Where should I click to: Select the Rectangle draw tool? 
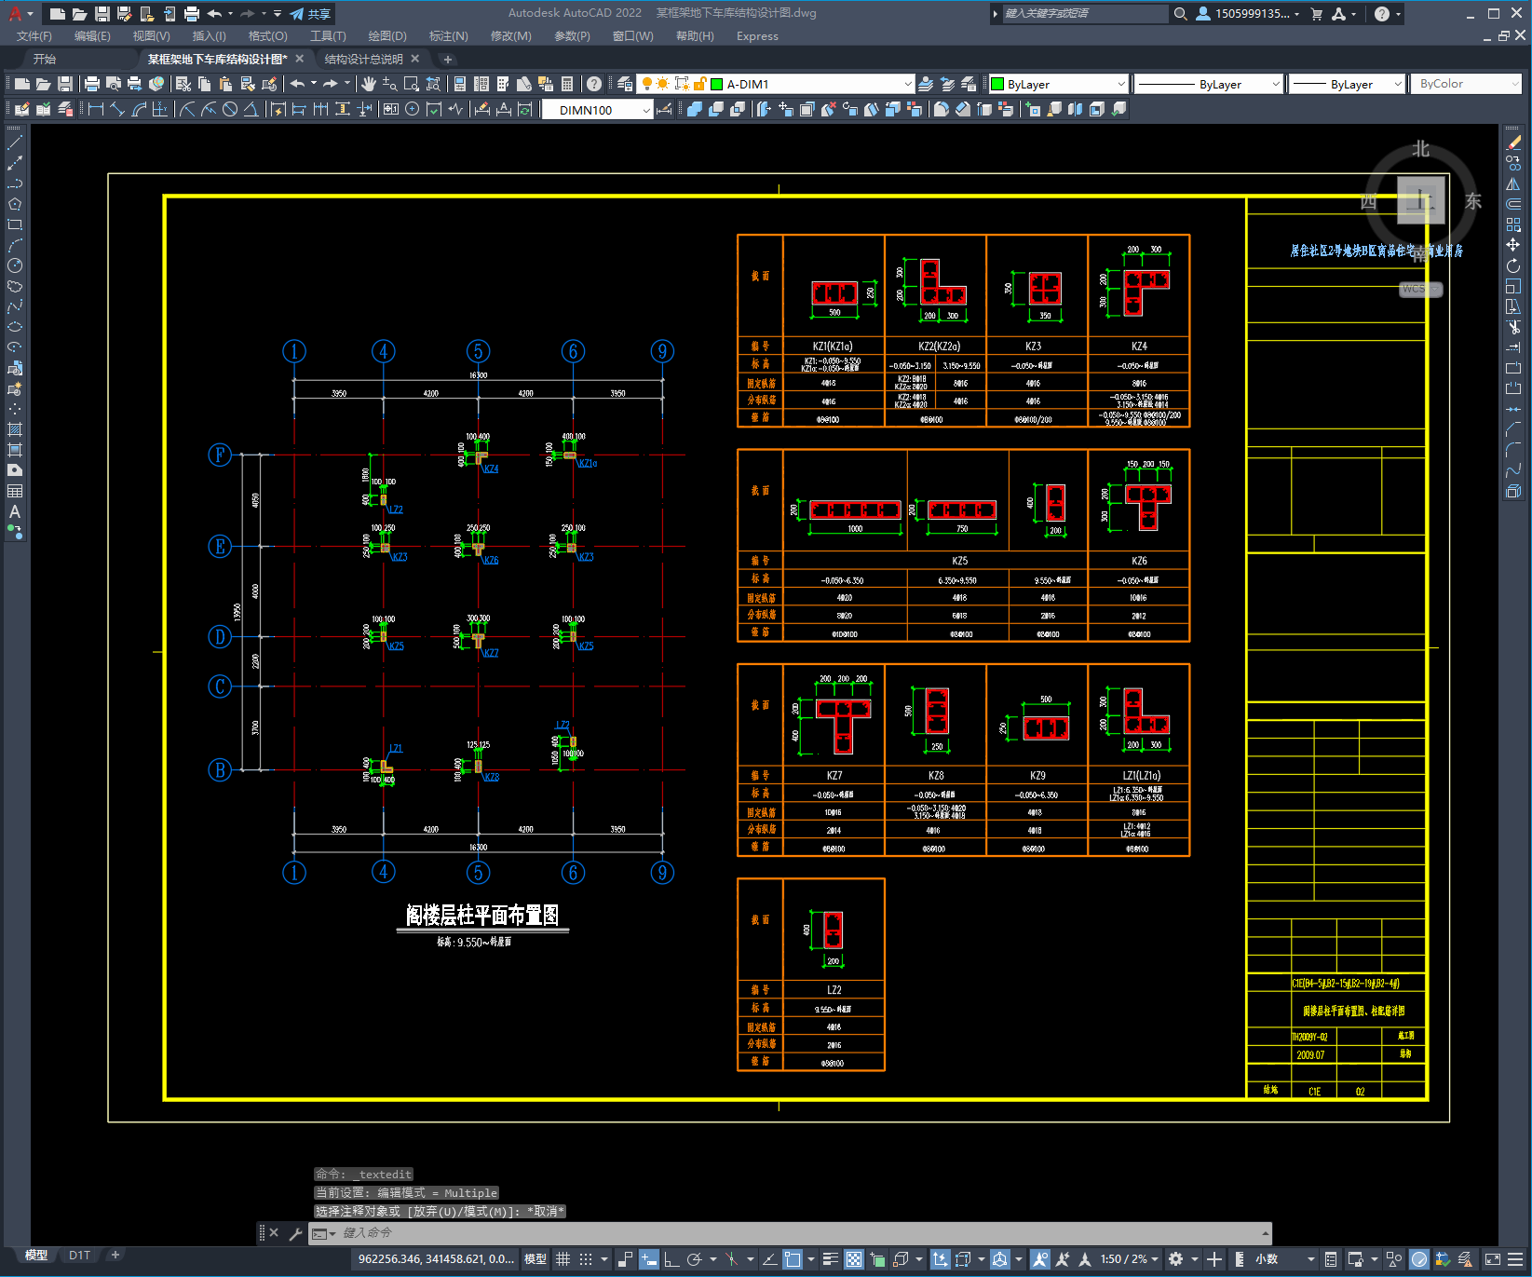tap(15, 224)
